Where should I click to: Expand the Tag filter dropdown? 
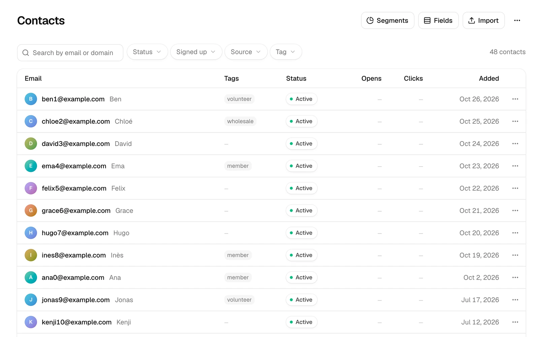tap(286, 52)
